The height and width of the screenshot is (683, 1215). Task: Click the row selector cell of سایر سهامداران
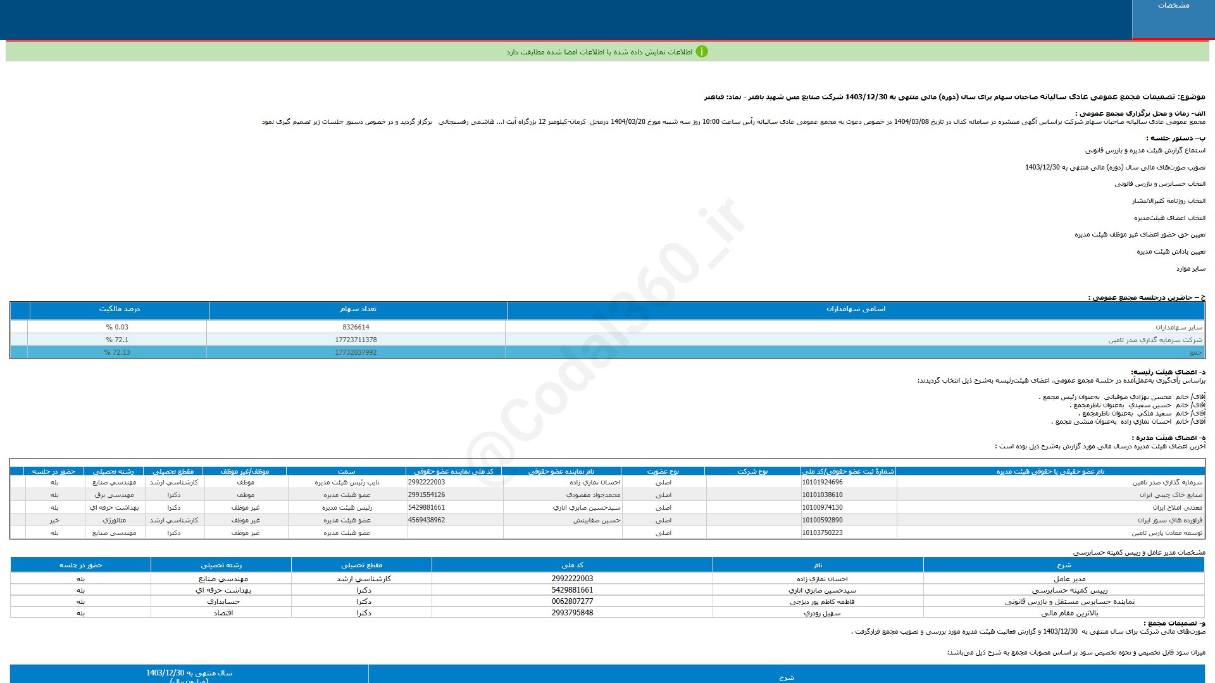tap(19, 327)
